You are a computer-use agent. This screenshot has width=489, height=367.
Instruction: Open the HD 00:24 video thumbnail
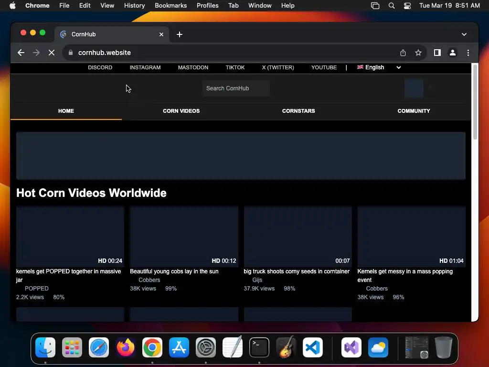point(70,236)
